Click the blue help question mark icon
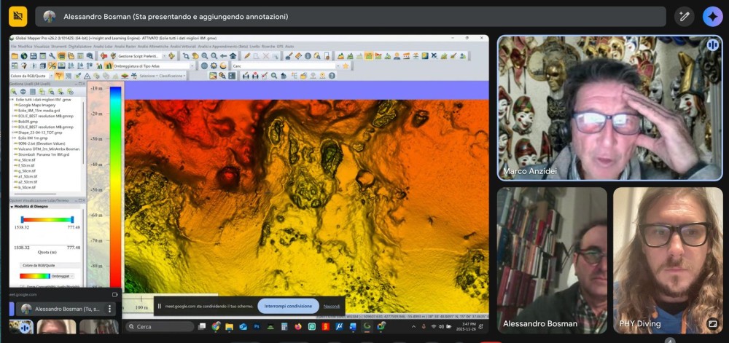This screenshot has width=729, height=343. [x=332, y=76]
